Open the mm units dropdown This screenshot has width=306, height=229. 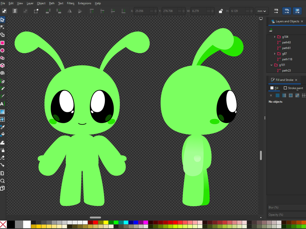click(262, 11)
